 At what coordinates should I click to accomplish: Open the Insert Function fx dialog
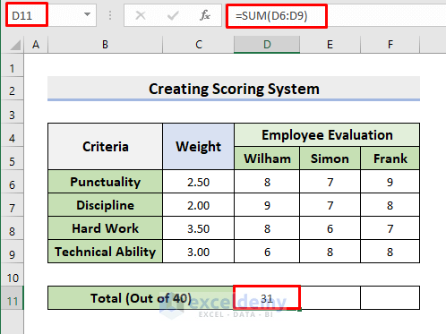coord(205,15)
